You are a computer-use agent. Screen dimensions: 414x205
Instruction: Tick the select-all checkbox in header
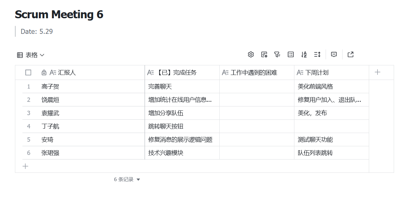coord(28,72)
